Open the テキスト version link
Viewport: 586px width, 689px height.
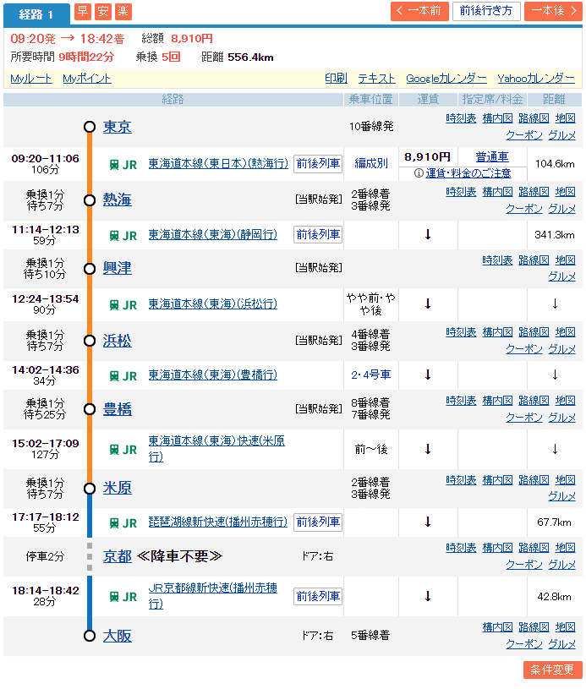(376, 79)
